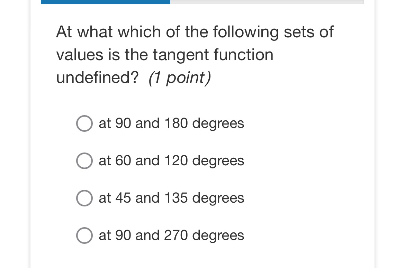Click the word 'undefined?' in the question
The width and height of the screenshot is (405, 268).
tap(97, 78)
